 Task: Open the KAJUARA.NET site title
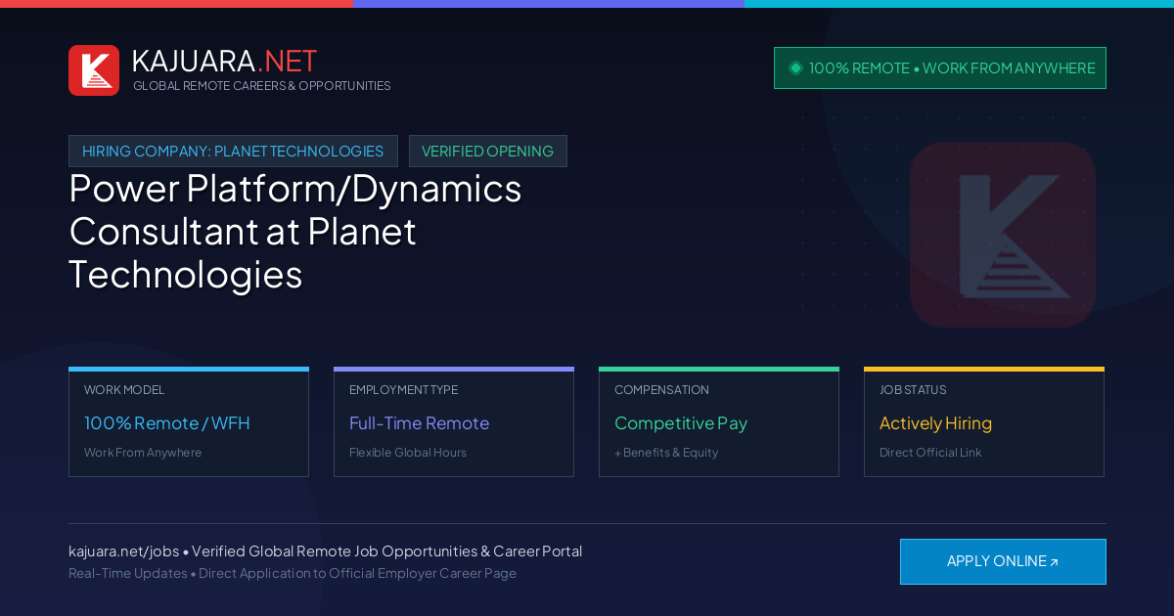click(224, 61)
